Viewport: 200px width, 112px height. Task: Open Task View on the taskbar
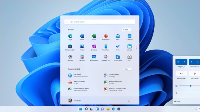pyautogui.click(x=92, y=109)
